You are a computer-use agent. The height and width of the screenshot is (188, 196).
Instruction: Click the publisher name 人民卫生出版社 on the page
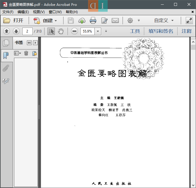111,184
